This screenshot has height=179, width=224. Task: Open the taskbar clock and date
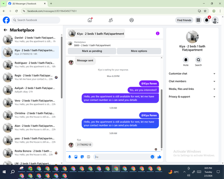point(208,172)
